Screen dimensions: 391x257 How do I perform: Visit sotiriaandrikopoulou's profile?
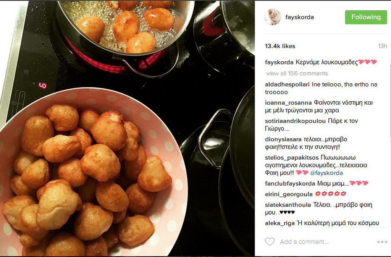[295, 121]
